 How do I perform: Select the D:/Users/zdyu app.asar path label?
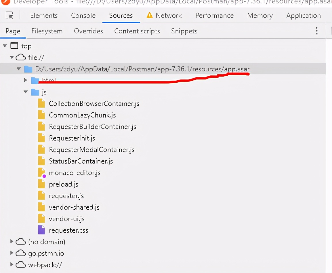point(142,69)
